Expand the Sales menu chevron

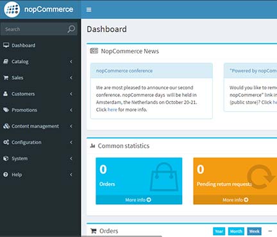(71, 78)
